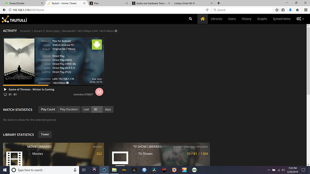
Task: Open the Users nav item
Action: click(x=232, y=19)
